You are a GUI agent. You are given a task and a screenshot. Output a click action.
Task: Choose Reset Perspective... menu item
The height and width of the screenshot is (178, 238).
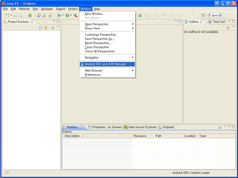(107, 43)
